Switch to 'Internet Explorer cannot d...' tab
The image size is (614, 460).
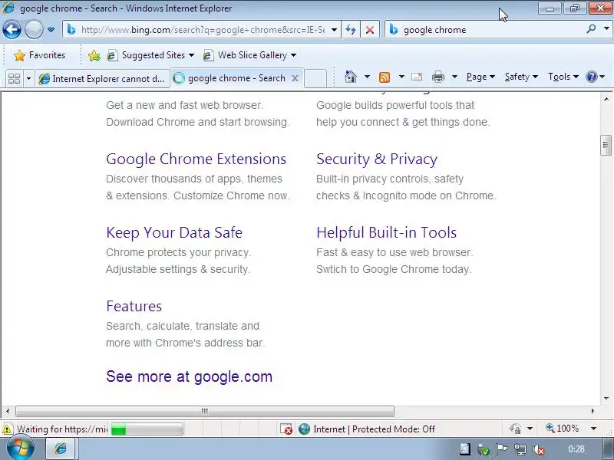[x=102, y=79]
